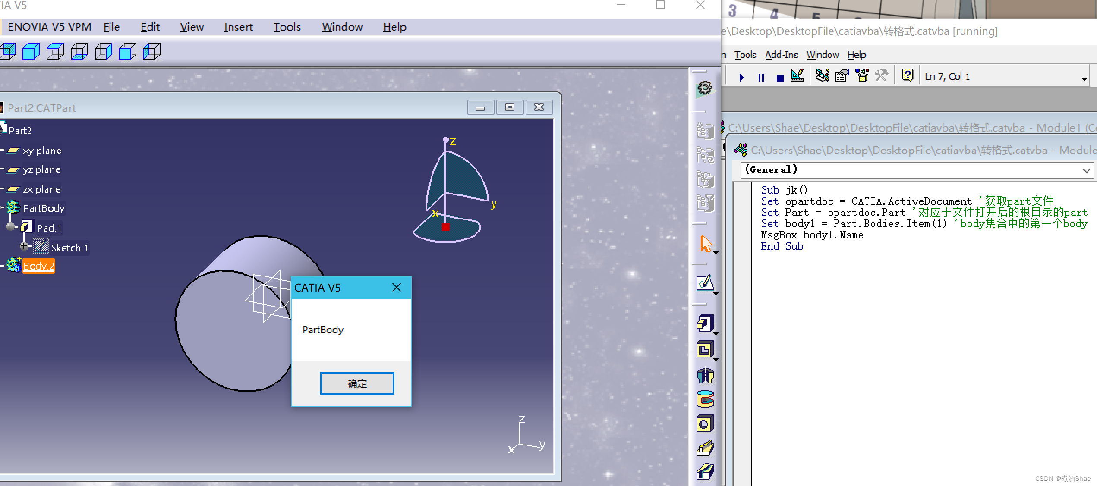Open the Add-Ins menu in VBA editor
Image resolution: width=1097 pixels, height=486 pixels.
(781, 55)
